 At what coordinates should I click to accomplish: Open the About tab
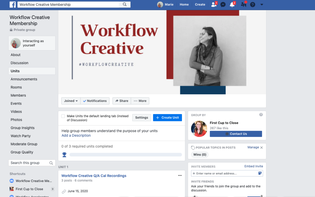pyautogui.click(x=15, y=55)
